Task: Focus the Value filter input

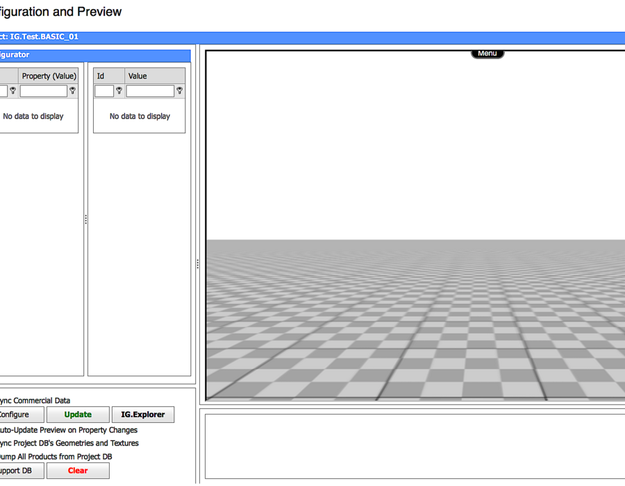Action: pos(150,91)
